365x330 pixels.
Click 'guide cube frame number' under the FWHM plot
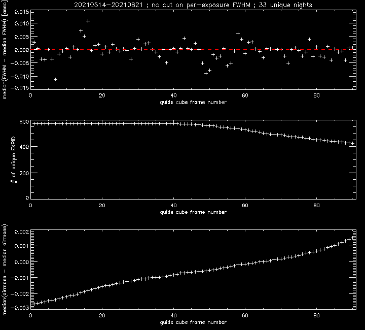pyautogui.click(x=193, y=103)
